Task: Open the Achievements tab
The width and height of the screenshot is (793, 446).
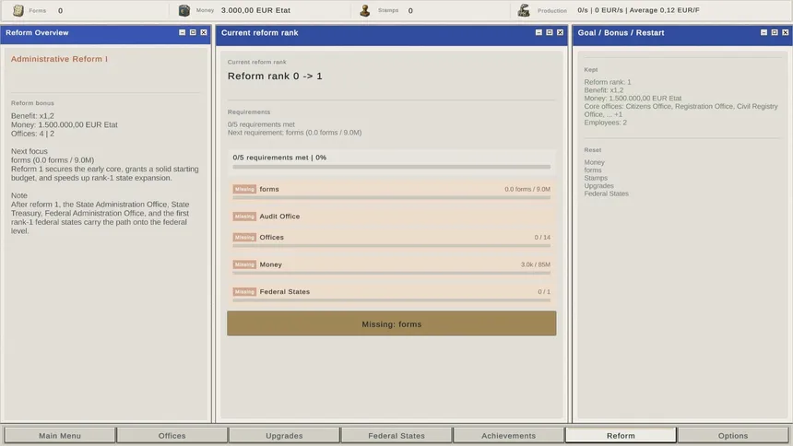Action: pyautogui.click(x=509, y=435)
